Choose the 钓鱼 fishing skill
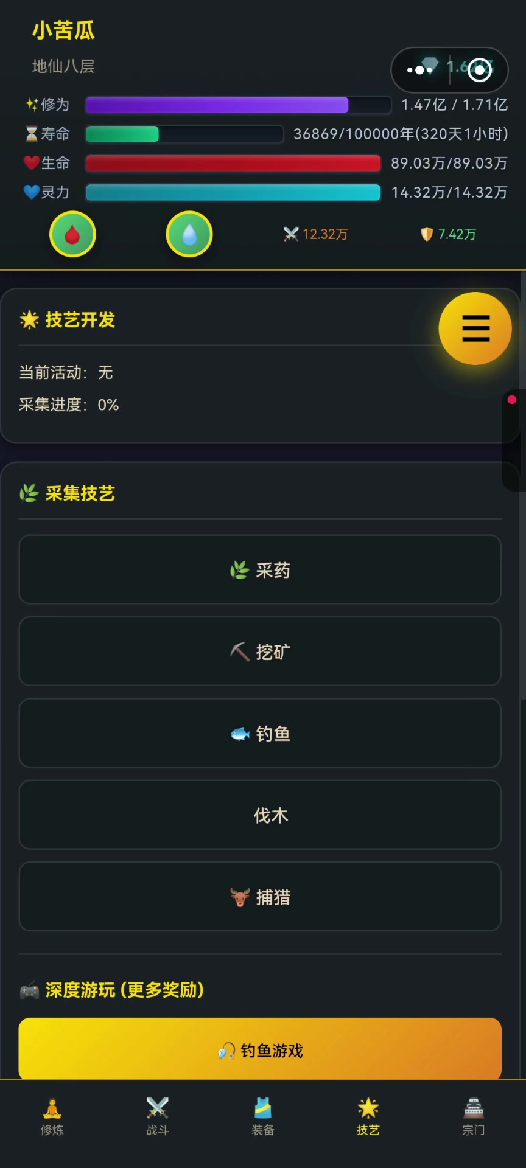This screenshot has width=526, height=1168. 260,734
